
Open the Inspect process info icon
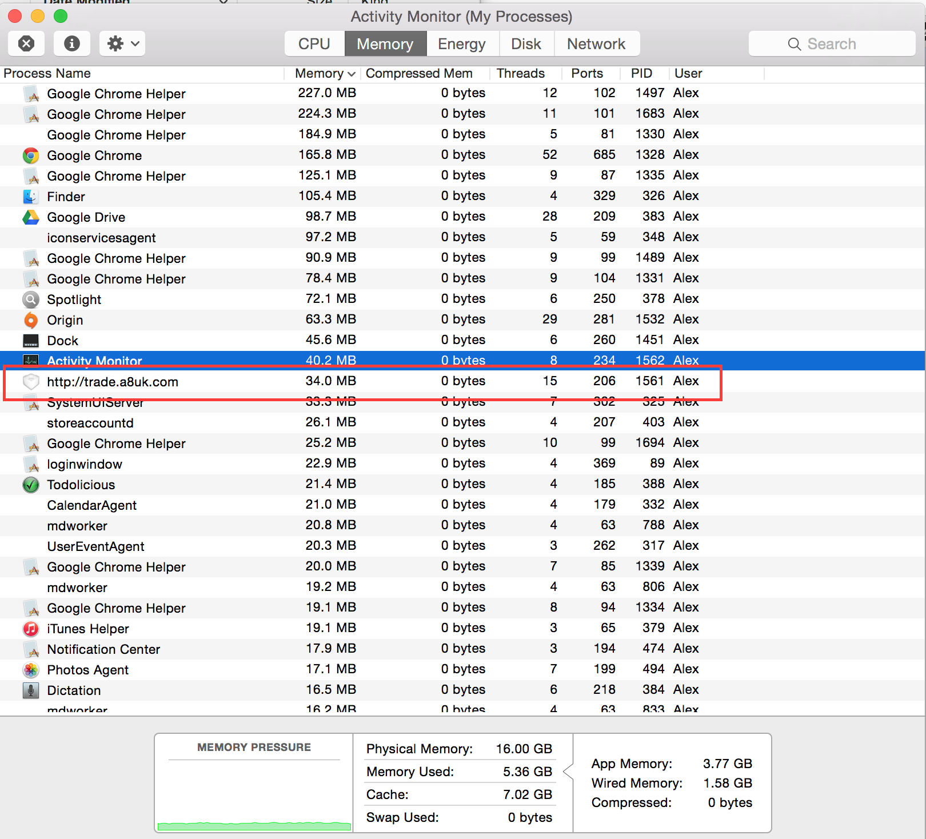point(72,43)
